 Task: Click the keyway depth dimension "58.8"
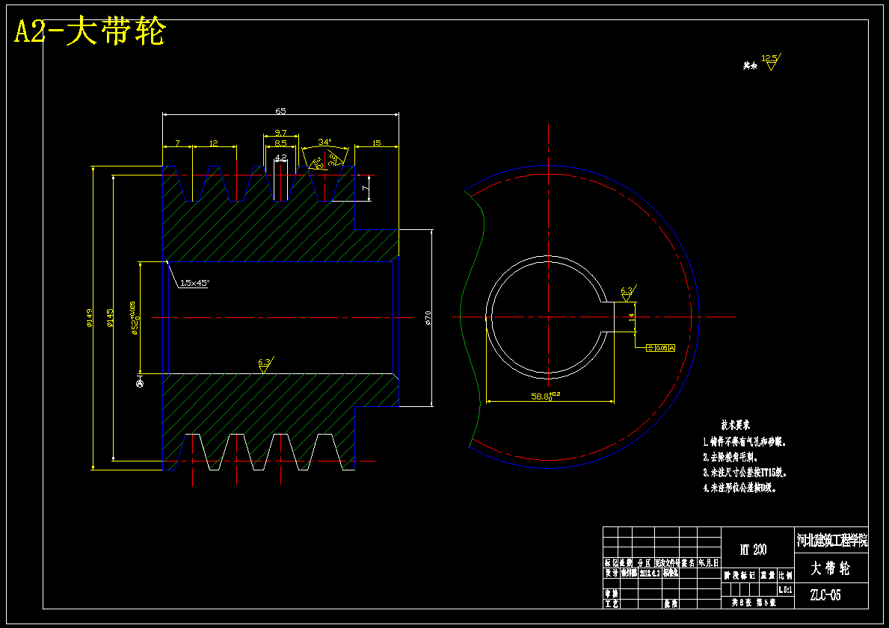pyautogui.click(x=545, y=396)
